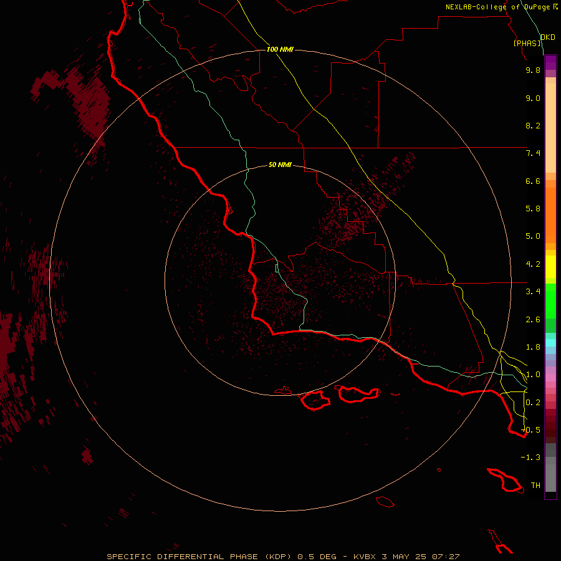The width and height of the screenshot is (561, 561).
Task: Pick the peach segment of the color bar
Action: (550, 128)
